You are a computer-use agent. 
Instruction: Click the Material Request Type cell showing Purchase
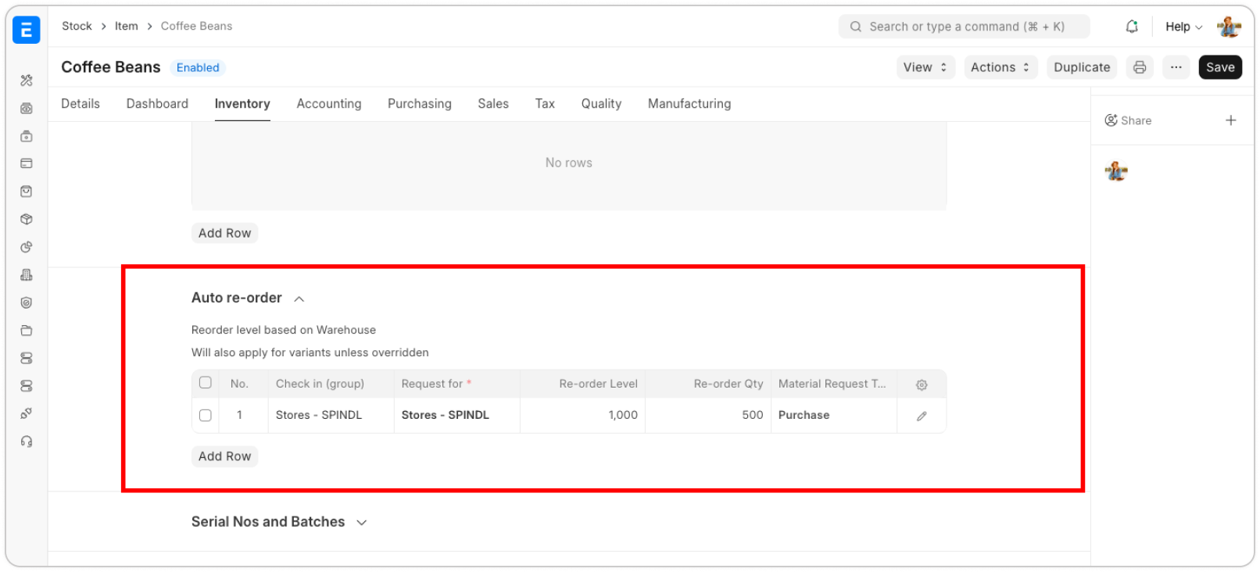(833, 416)
